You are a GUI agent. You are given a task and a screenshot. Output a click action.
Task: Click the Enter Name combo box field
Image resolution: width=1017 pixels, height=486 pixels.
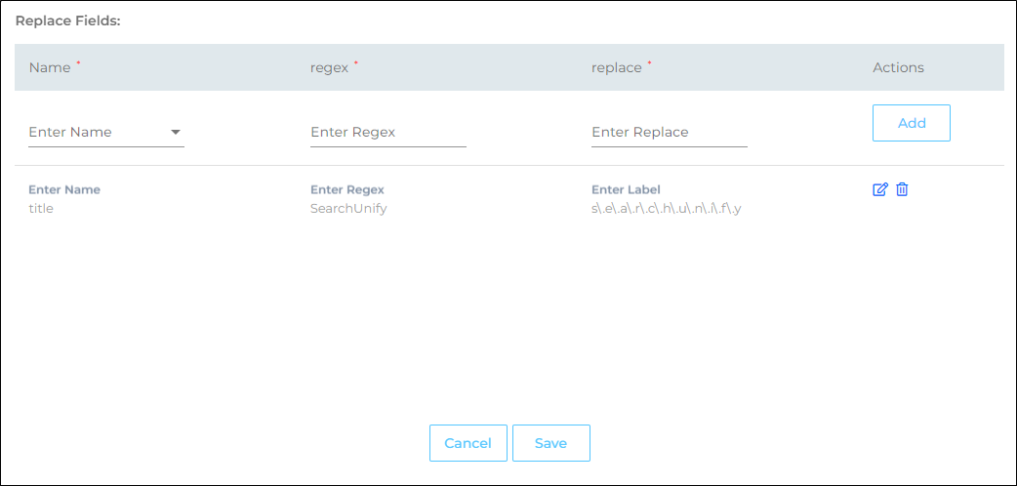point(98,133)
